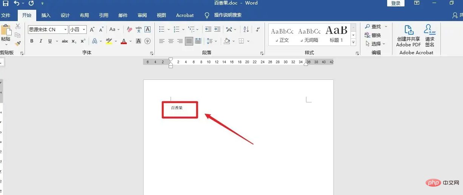This screenshot has width=463, height=195.
Task: Apply the character border icon
Action: click(x=148, y=29)
